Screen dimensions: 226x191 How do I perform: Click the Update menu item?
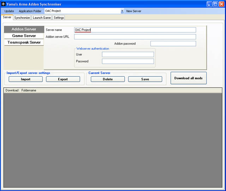tap(9, 11)
